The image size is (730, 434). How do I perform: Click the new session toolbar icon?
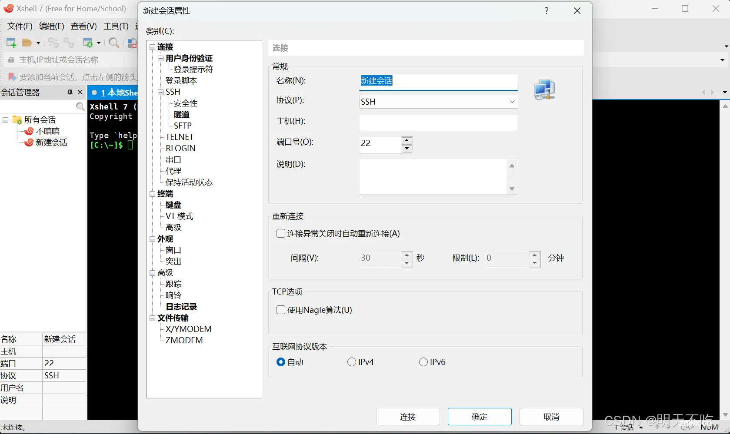pos(11,43)
